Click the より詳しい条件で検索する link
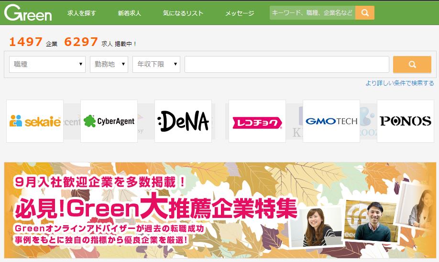The height and width of the screenshot is (262, 439). [399, 83]
